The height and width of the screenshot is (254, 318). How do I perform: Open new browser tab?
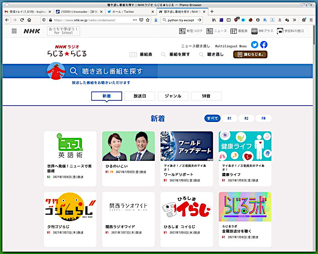click(212, 11)
